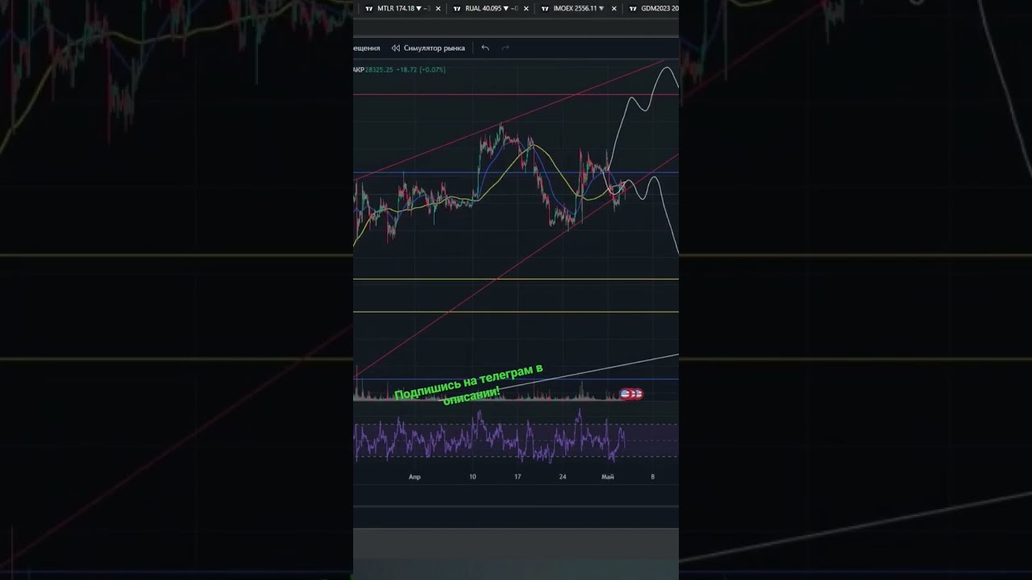
Task: Click the undo arrow icon
Action: click(485, 48)
